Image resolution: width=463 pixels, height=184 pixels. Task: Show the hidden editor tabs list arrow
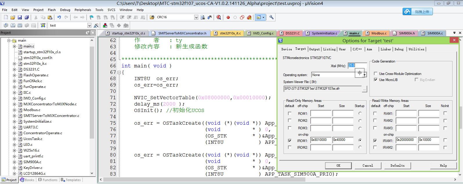tap(454, 33)
